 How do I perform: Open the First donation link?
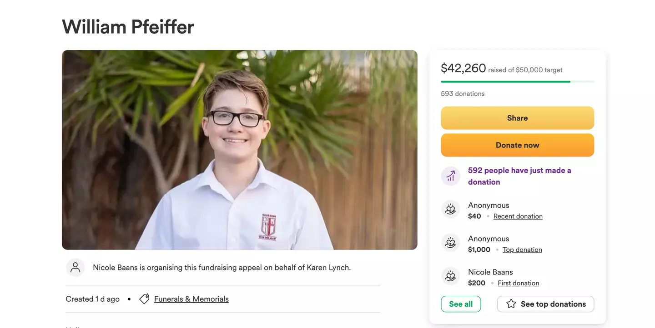pyautogui.click(x=518, y=283)
